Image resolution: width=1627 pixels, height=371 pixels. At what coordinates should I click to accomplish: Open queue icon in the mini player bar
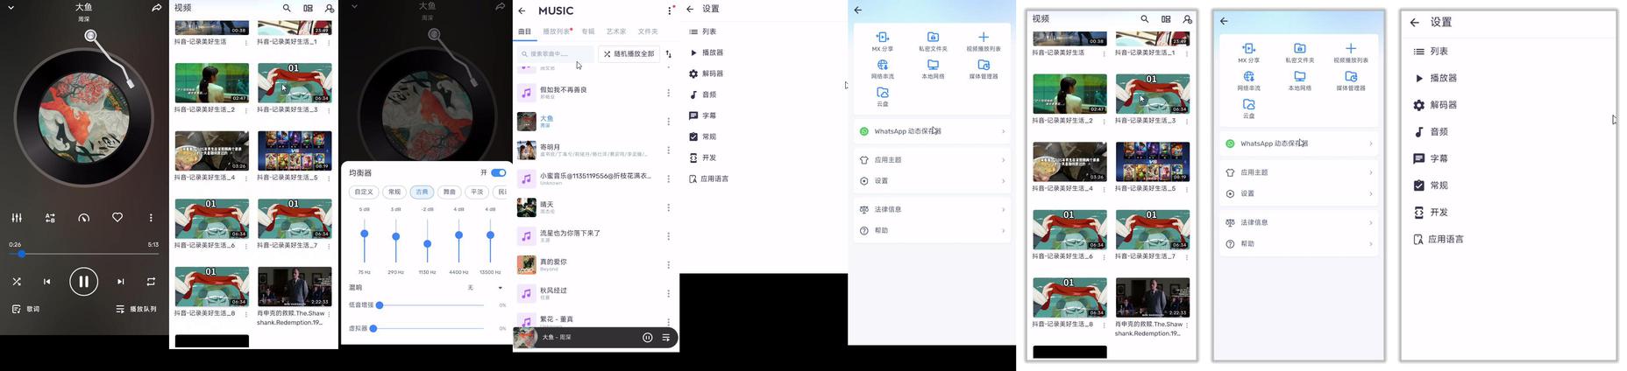[x=666, y=338]
